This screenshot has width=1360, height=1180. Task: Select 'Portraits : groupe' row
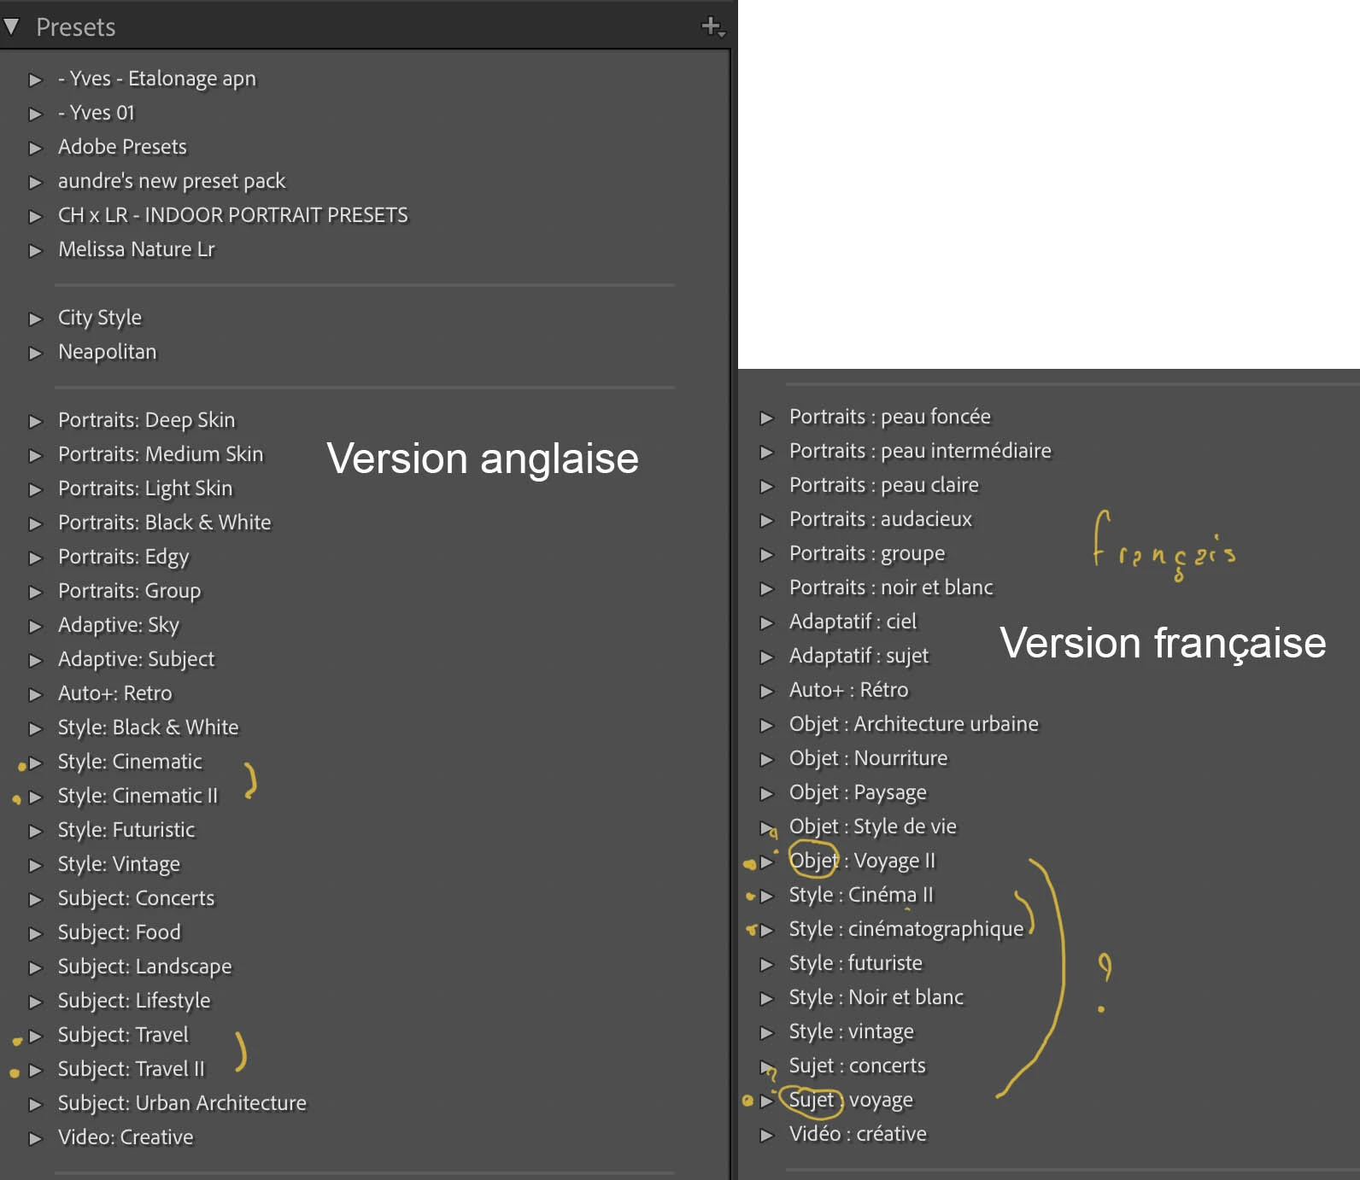point(867,553)
